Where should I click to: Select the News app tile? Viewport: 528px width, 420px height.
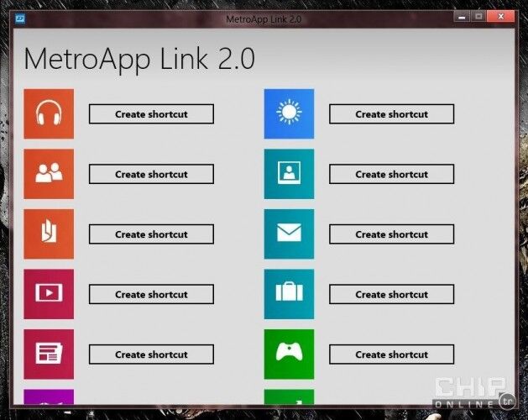(49, 354)
